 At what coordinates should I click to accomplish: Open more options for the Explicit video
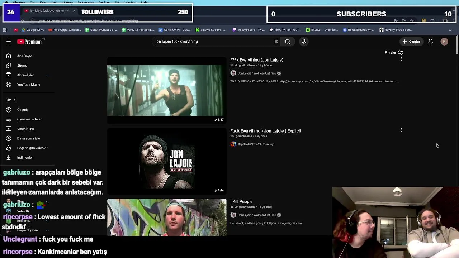(401, 130)
